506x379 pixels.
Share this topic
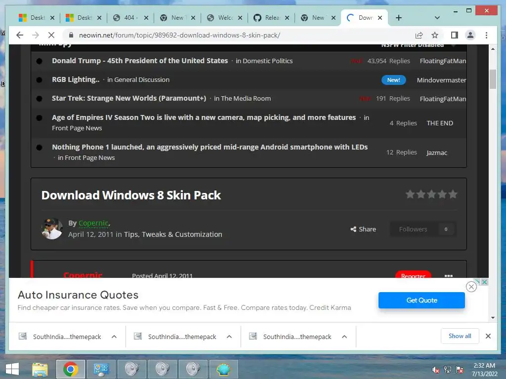tap(363, 229)
